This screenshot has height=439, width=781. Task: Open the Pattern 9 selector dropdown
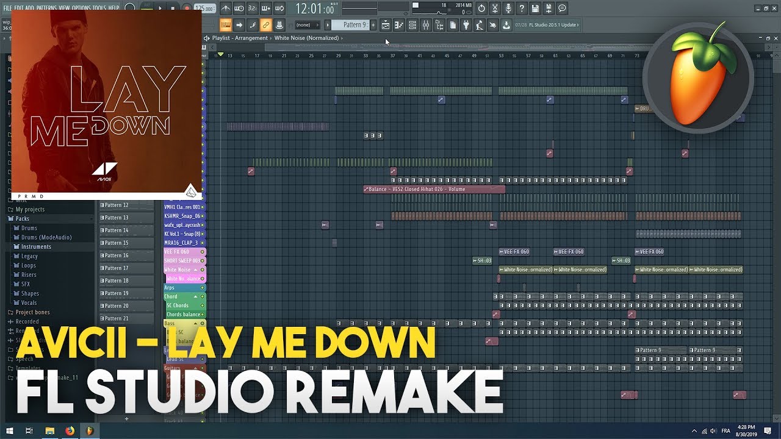[x=351, y=25]
